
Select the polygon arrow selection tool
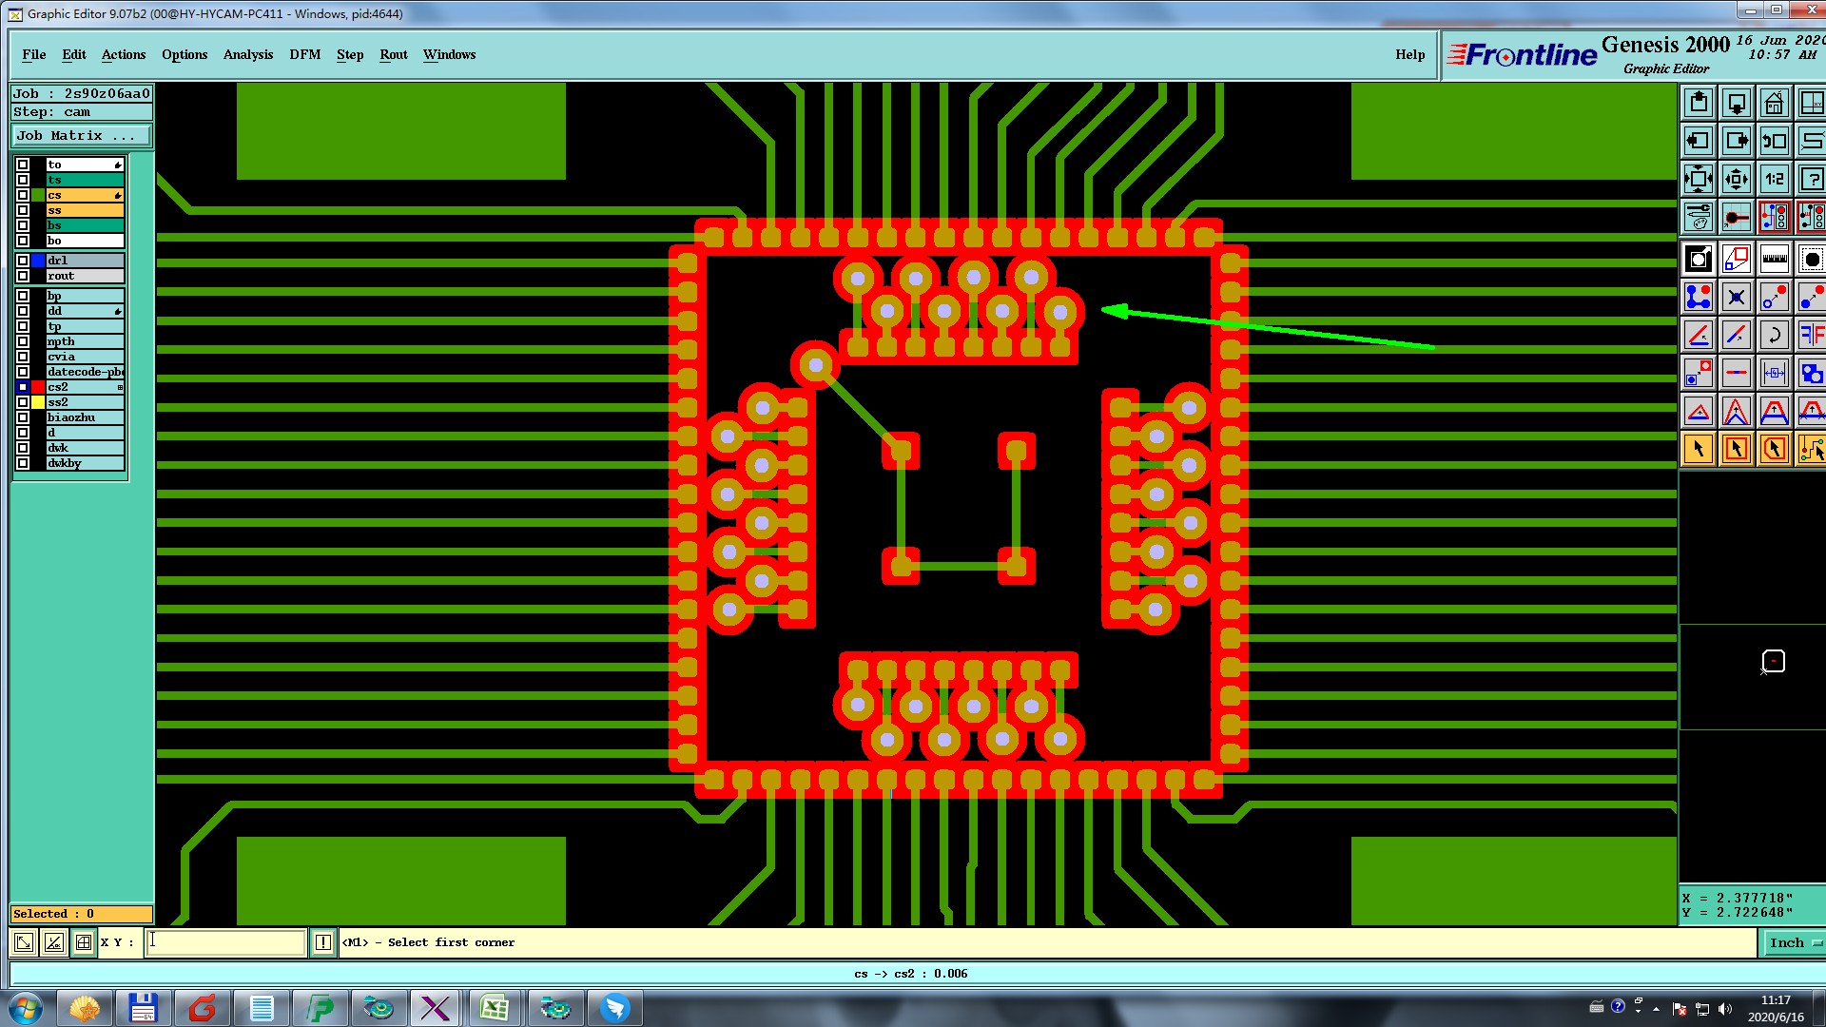click(1774, 449)
